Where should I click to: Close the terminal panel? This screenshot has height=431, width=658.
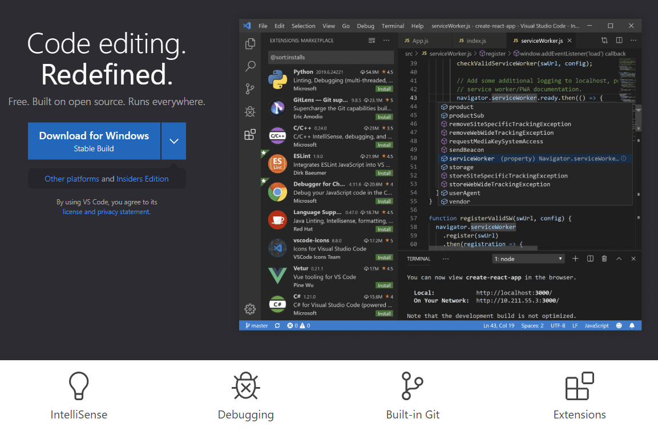point(633,259)
